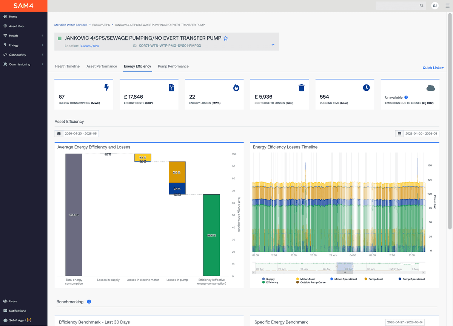Click the Unavailable emissions info icon
This screenshot has height=326, width=453.
[406, 97]
